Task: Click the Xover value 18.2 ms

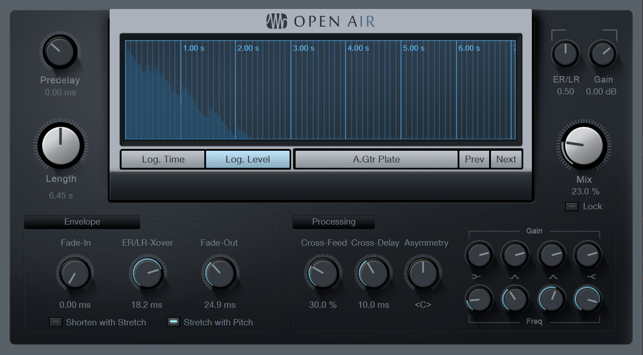Action: 147,305
